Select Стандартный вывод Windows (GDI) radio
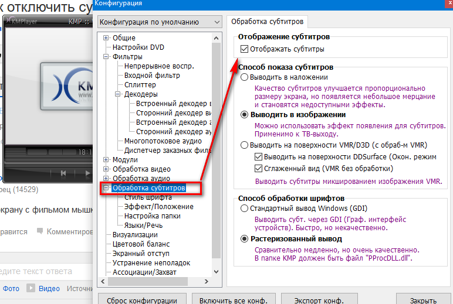The width and height of the screenshot is (453, 304). tap(244, 209)
